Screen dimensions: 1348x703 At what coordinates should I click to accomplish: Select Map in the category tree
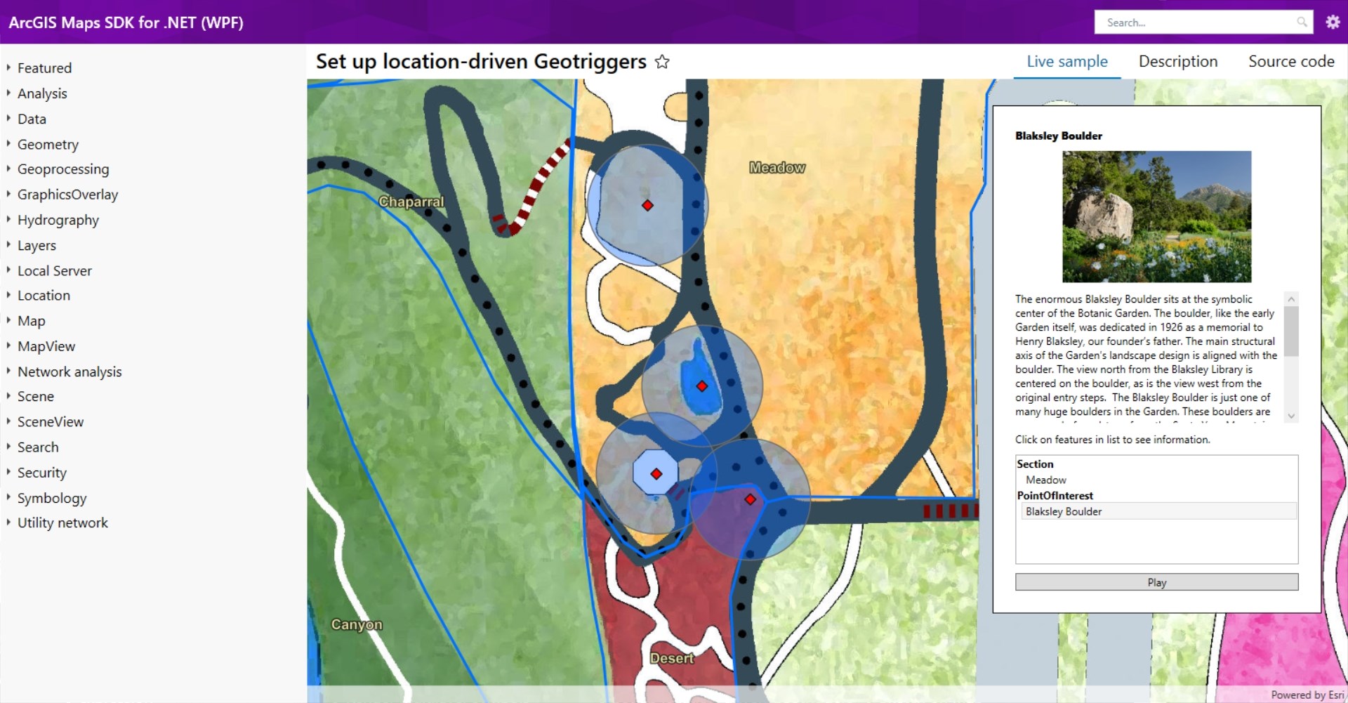click(x=32, y=321)
